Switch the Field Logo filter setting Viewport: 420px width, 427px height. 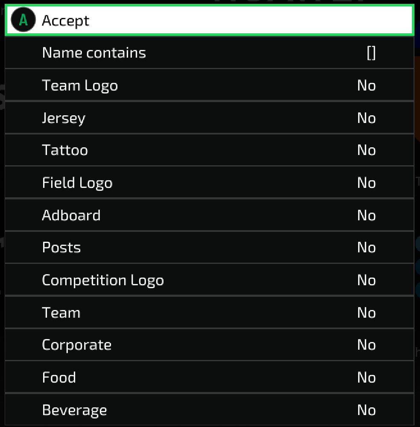coord(209,182)
